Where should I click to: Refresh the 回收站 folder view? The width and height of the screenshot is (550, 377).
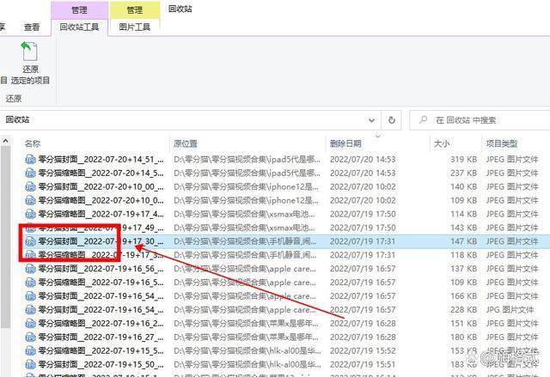[392, 120]
